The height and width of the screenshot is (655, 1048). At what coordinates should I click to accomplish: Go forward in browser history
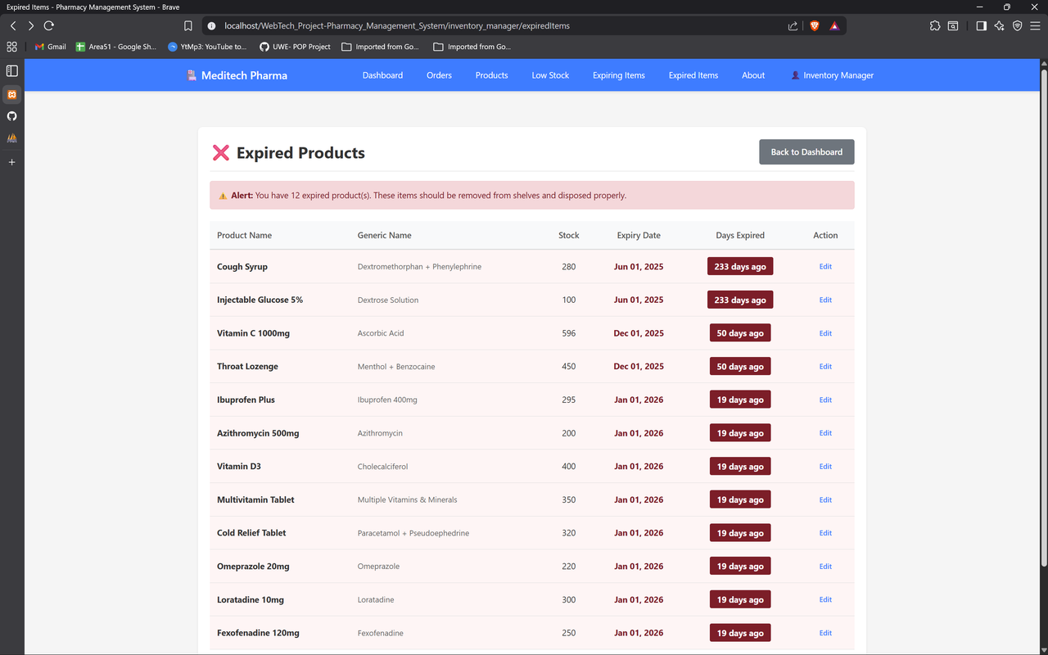click(31, 25)
